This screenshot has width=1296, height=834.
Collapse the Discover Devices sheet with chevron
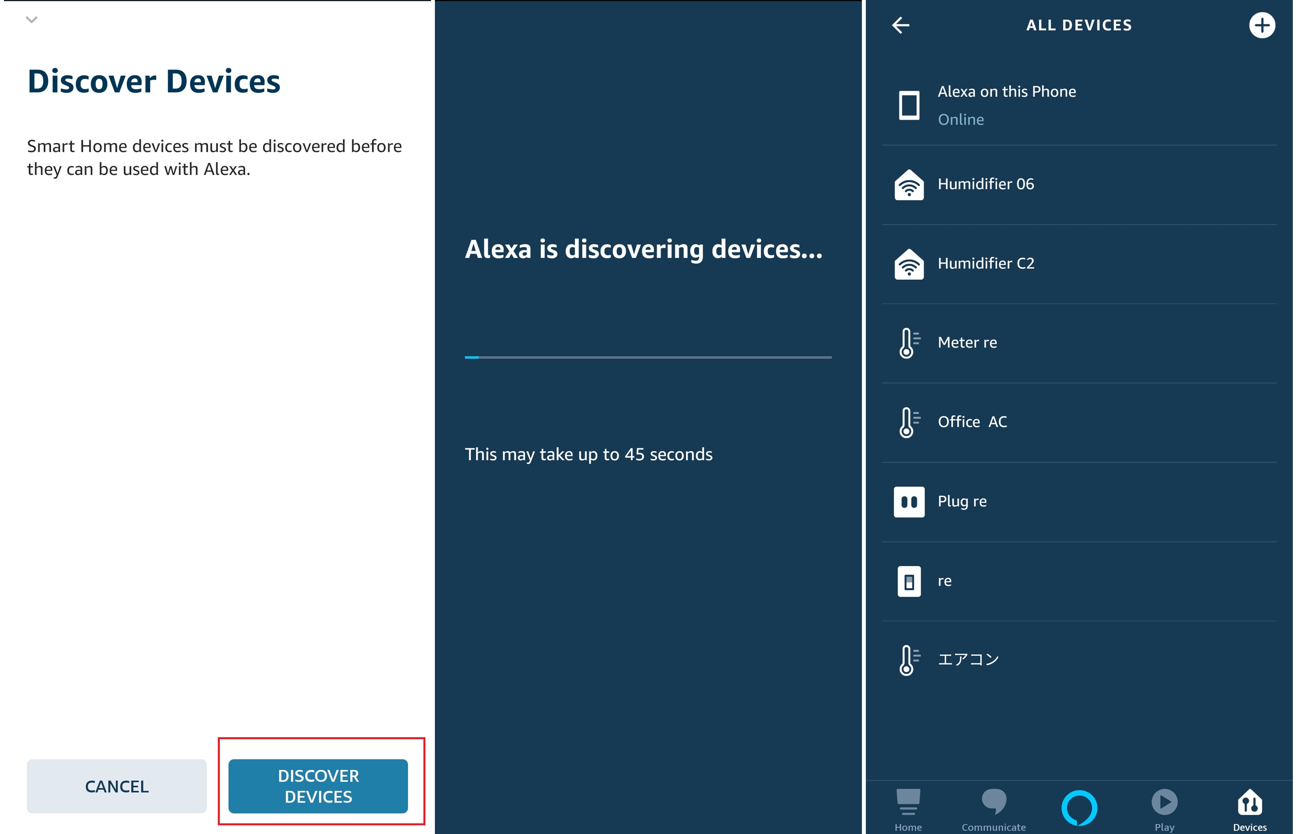[31, 20]
